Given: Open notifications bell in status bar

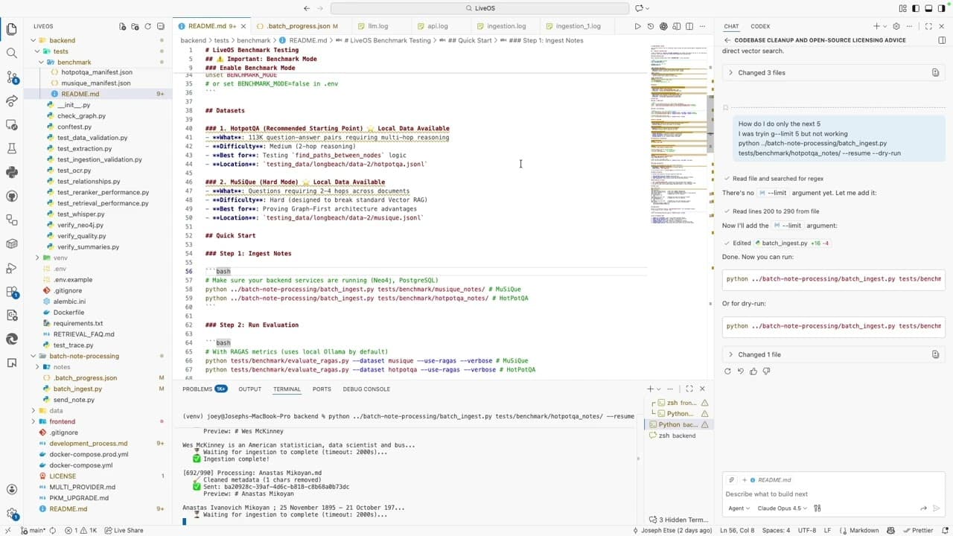Looking at the screenshot, I should 944,530.
